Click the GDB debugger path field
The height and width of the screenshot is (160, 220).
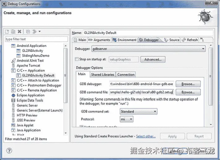(x=142, y=84)
